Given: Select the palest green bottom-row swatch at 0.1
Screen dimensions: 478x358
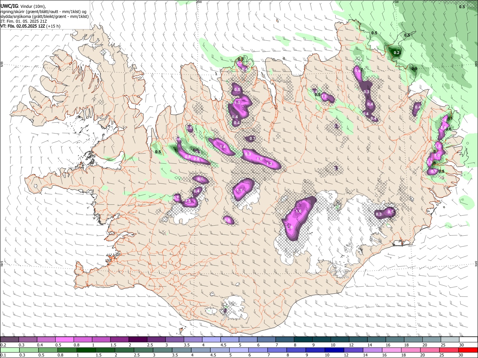Looking at the screenshot, I should tap(10, 350).
